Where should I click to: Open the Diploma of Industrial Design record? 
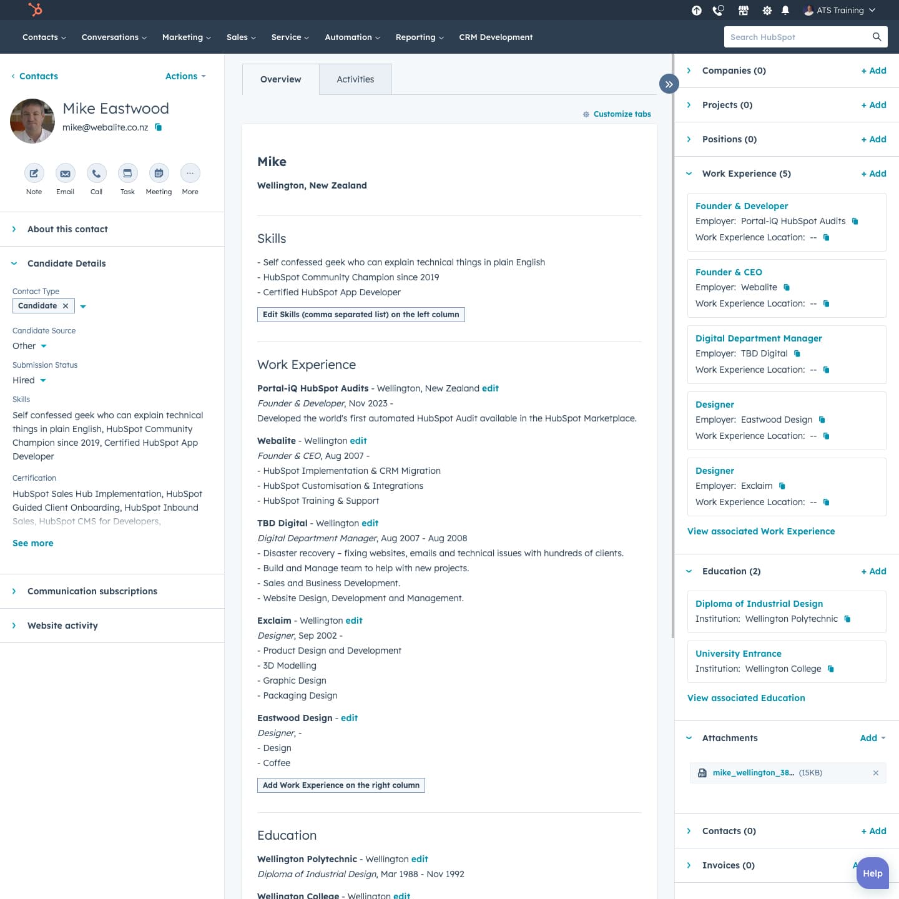pyautogui.click(x=759, y=604)
